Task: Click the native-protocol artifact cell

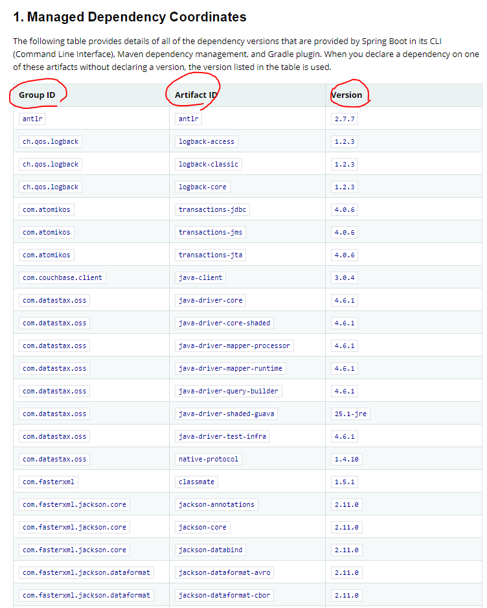Action: click(209, 459)
